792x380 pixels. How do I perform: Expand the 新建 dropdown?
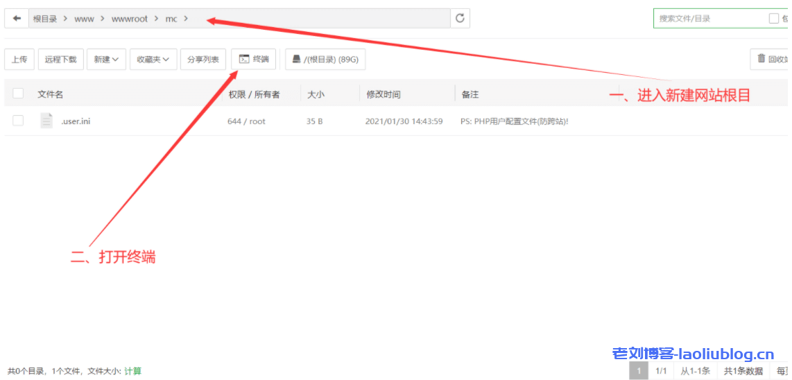[x=106, y=60]
